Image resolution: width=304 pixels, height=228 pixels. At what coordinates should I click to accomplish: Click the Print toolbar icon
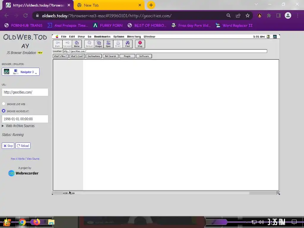coord(118,44)
